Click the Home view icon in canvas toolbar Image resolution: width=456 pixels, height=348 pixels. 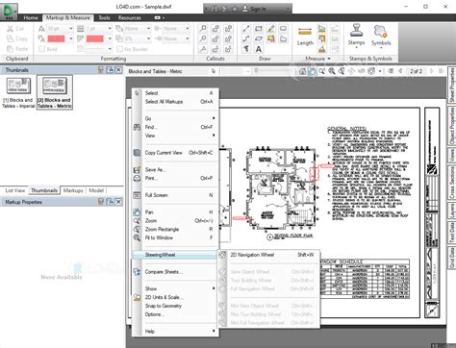tap(302, 71)
